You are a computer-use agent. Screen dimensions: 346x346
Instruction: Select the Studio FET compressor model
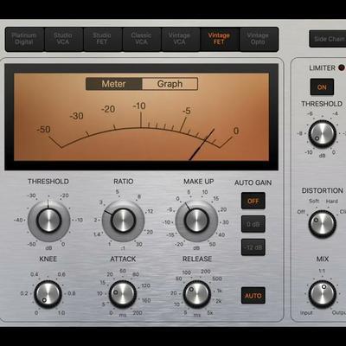pos(102,39)
